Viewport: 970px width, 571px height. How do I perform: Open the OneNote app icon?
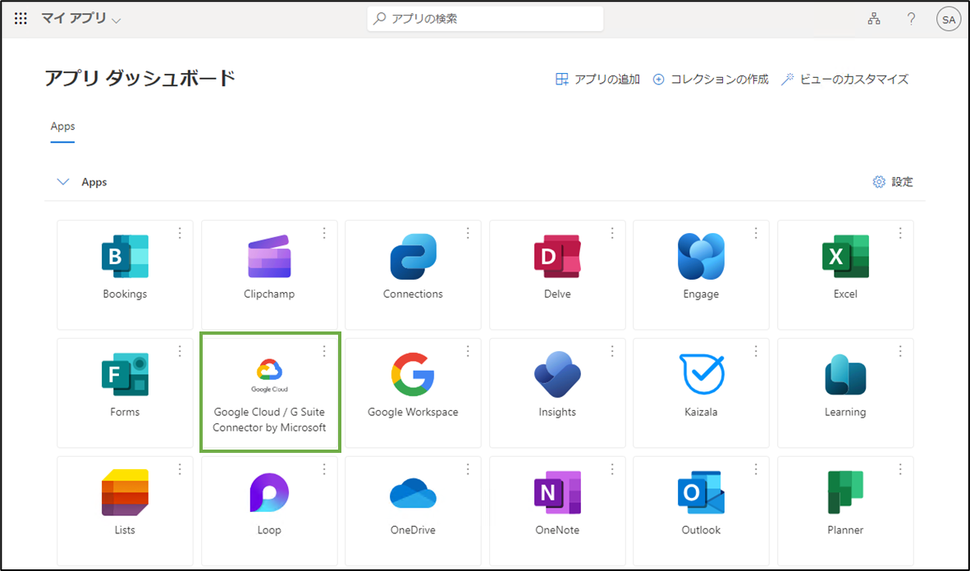tap(557, 492)
